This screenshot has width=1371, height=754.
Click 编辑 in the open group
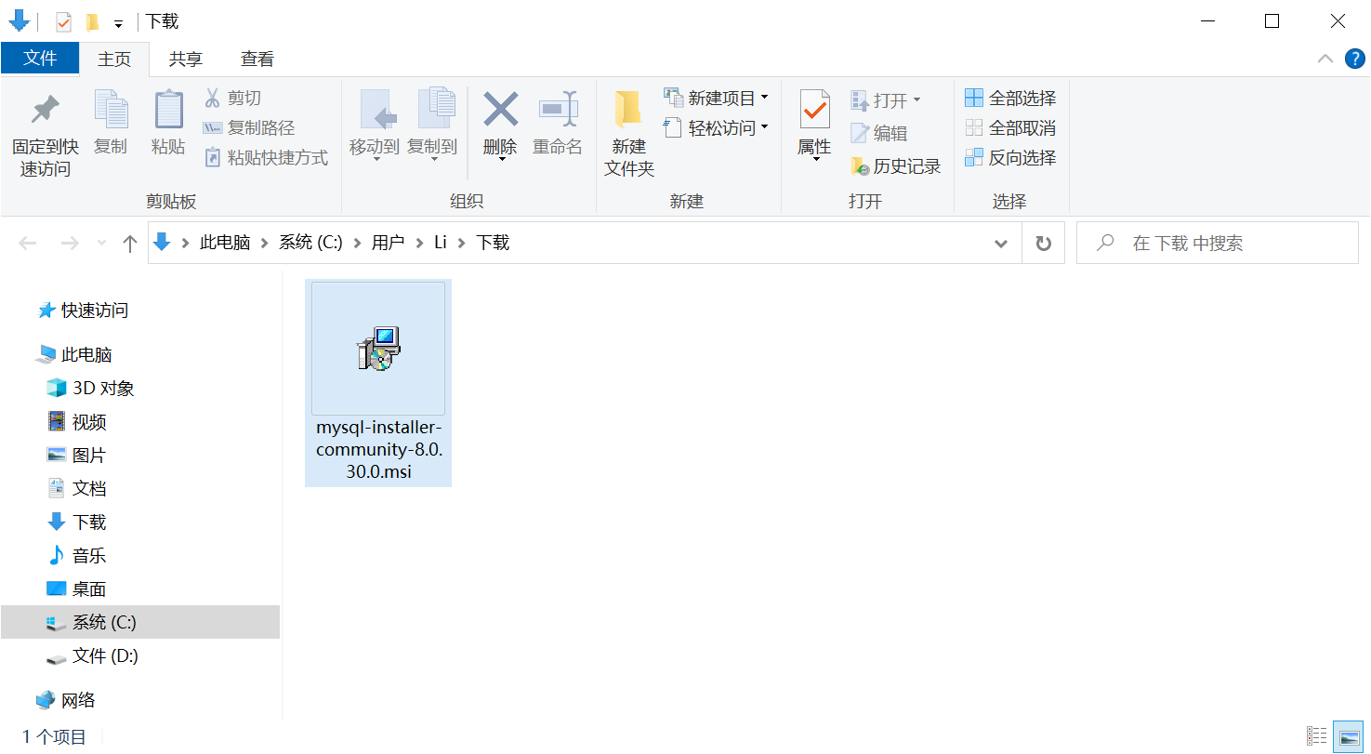tap(879, 133)
